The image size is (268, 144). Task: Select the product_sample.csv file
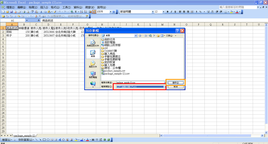(114, 71)
